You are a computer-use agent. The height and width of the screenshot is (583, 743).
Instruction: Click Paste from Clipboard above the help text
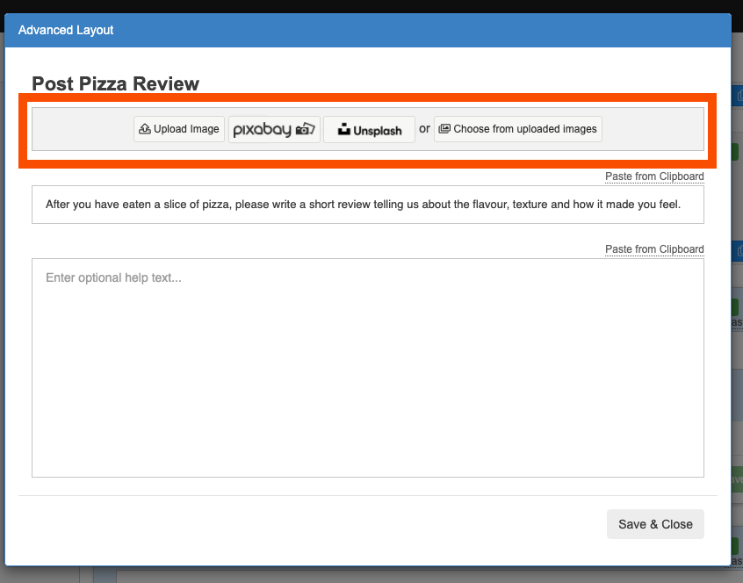(x=654, y=249)
